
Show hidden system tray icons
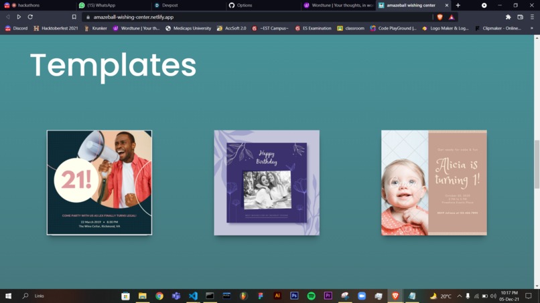coord(460,296)
